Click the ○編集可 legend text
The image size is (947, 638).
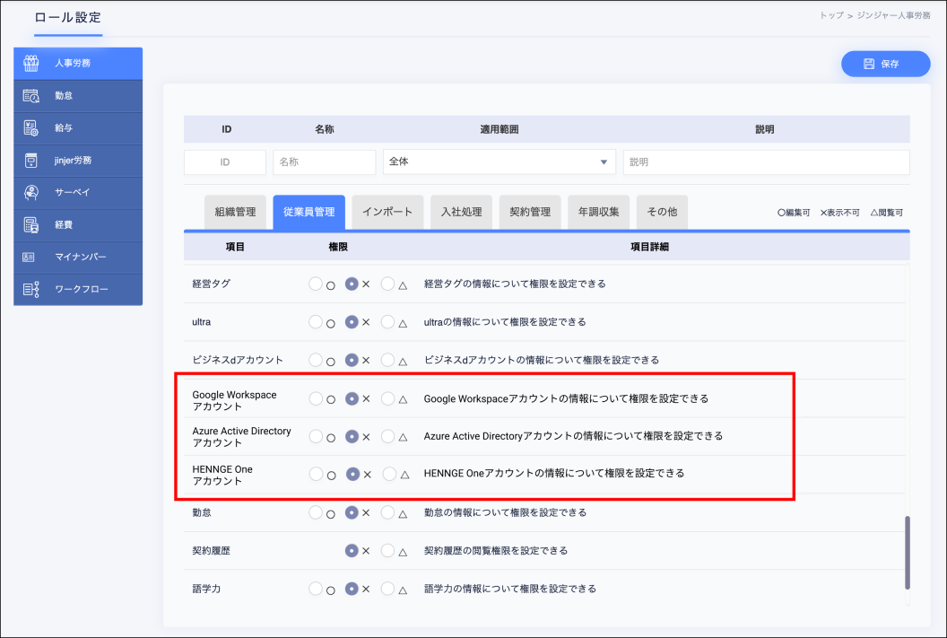pos(794,213)
